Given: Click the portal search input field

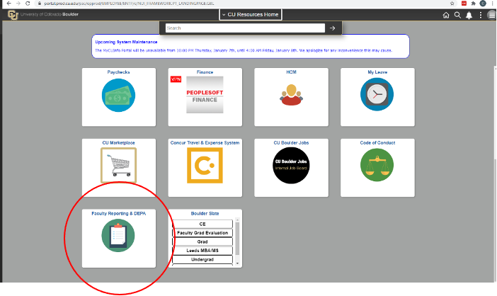Looking at the screenshot, I should coord(244,28).
